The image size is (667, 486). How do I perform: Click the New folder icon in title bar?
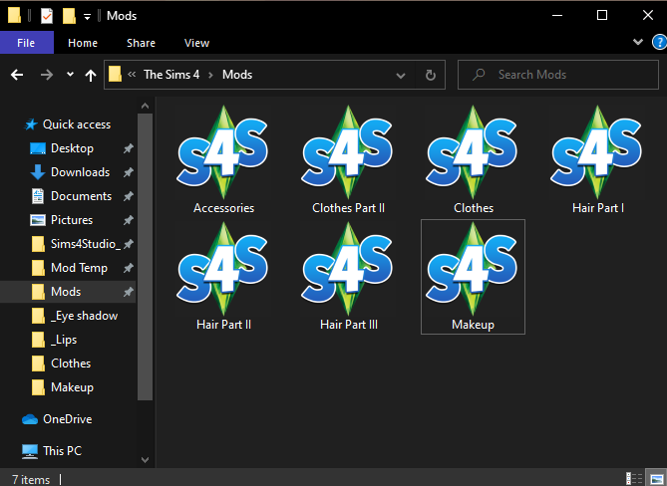click(x=69, y=16)
